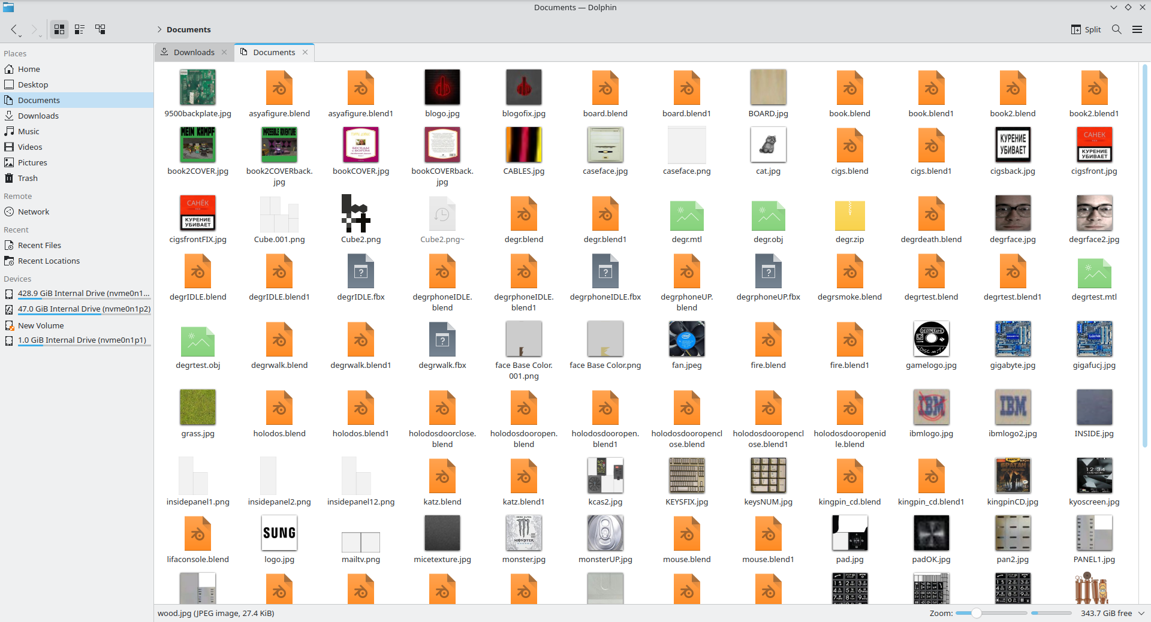Go forward using the toolbar forward arrow
Viewport: 1151px width, 622px height.
34,29
